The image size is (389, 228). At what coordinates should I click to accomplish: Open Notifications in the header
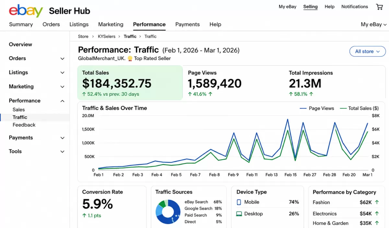click(355, 6)
